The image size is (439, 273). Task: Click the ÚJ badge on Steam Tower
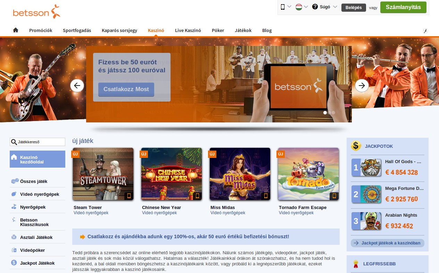(76, 153)
